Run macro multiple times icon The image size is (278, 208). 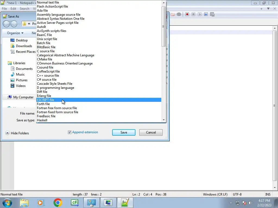coord(206,14)
